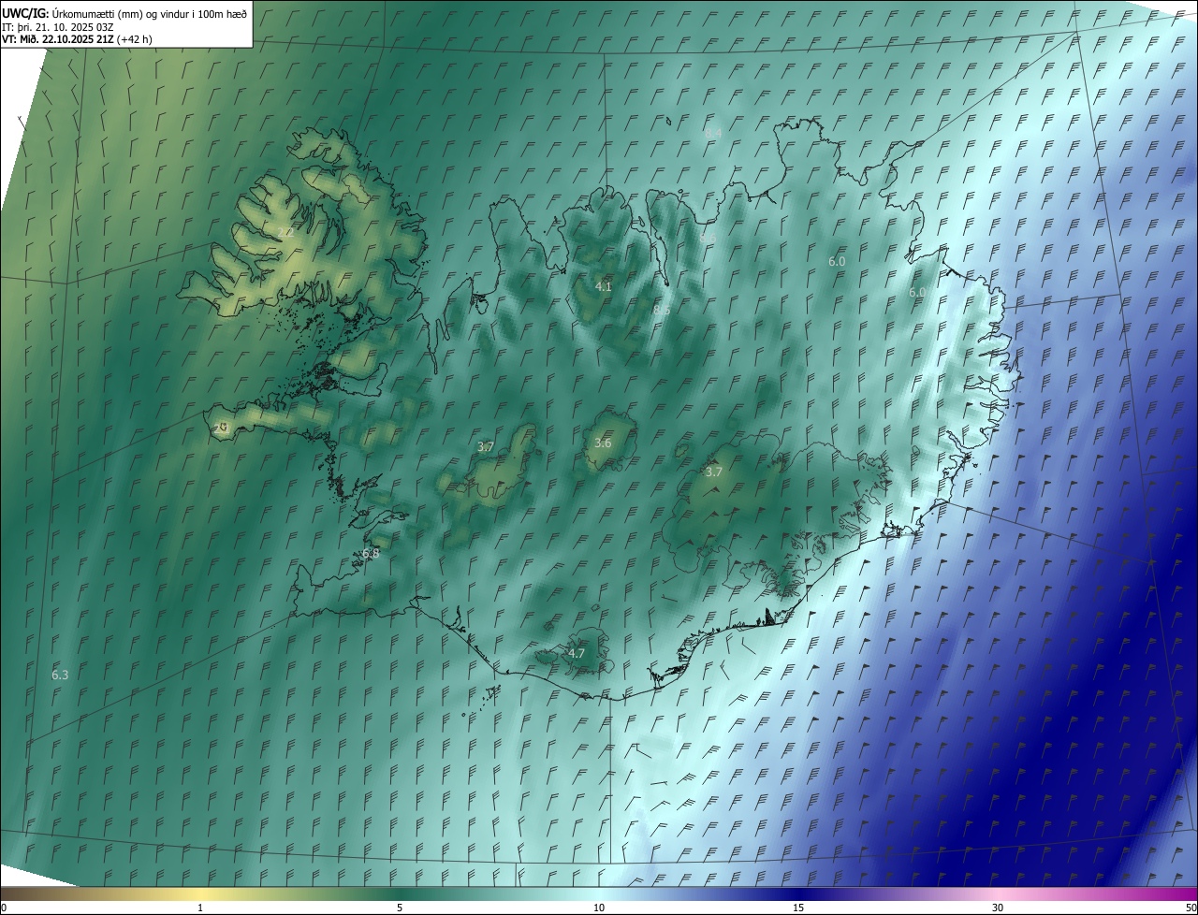Click the '10' tick on the color scale

pos(599,908)
